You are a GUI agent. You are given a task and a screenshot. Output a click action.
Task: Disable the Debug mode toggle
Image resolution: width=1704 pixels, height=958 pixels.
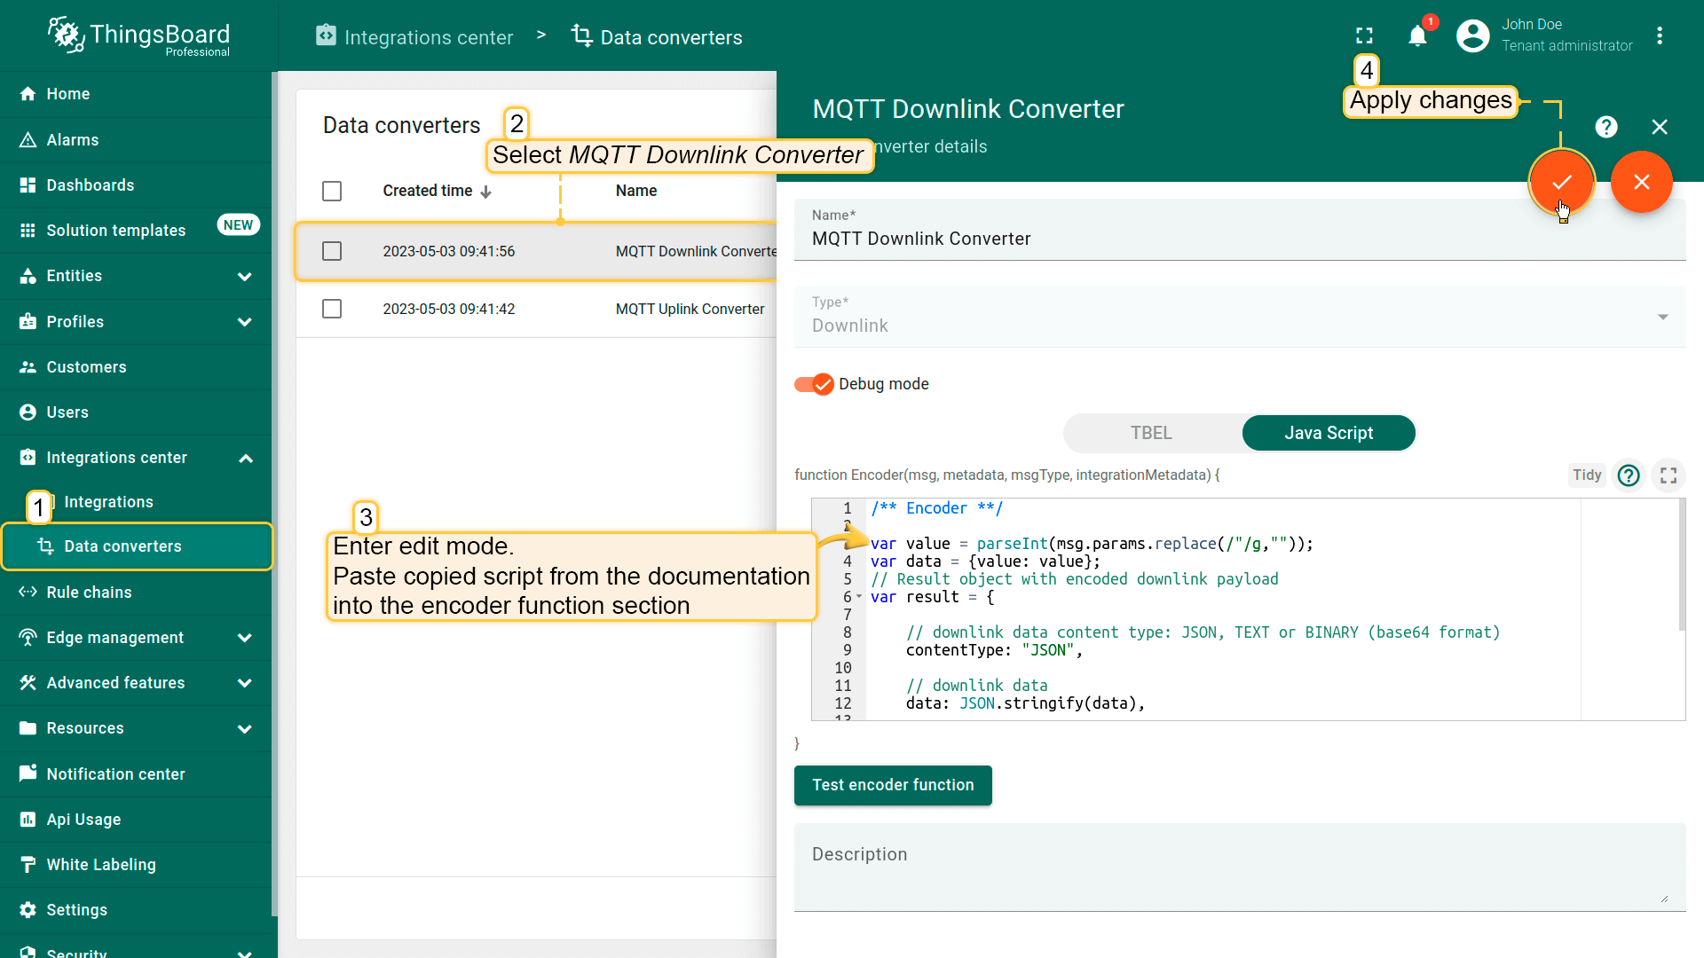[814, 384]
